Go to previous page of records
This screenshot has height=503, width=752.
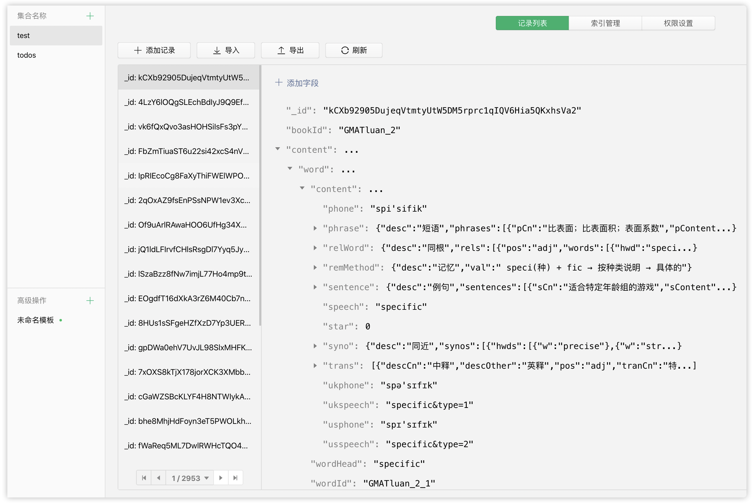point(159,478)
